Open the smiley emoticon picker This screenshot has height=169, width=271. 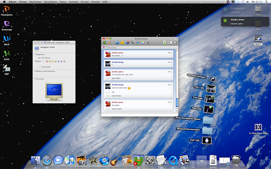click(122, 43)
